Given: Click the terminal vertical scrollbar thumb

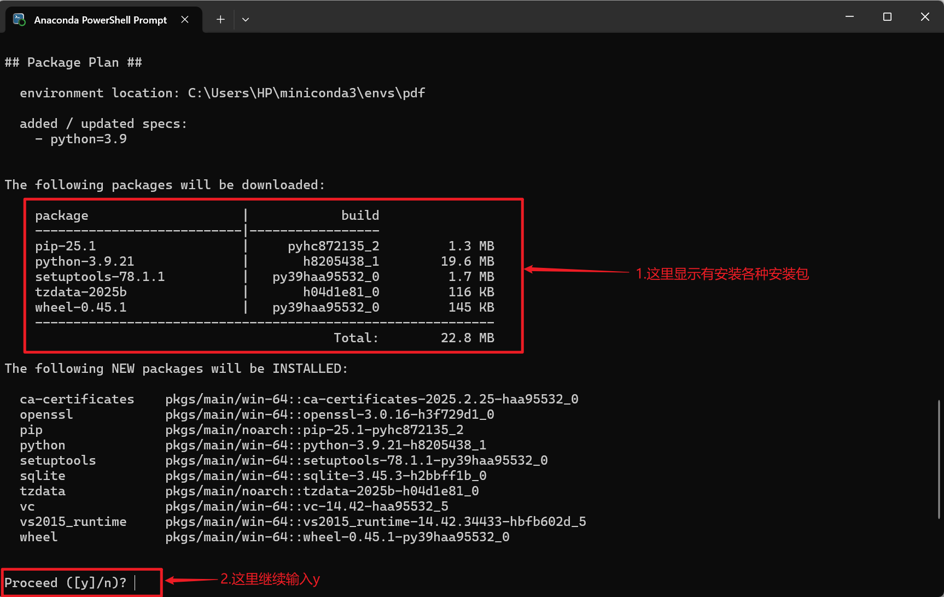Looking at the screenshot, I should [939, 459].
